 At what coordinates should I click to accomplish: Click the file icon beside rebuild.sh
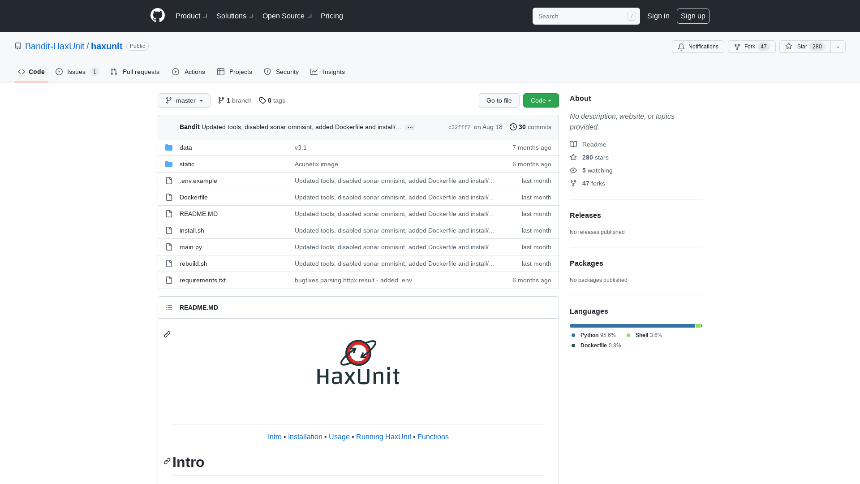click(x=169, y=264)
